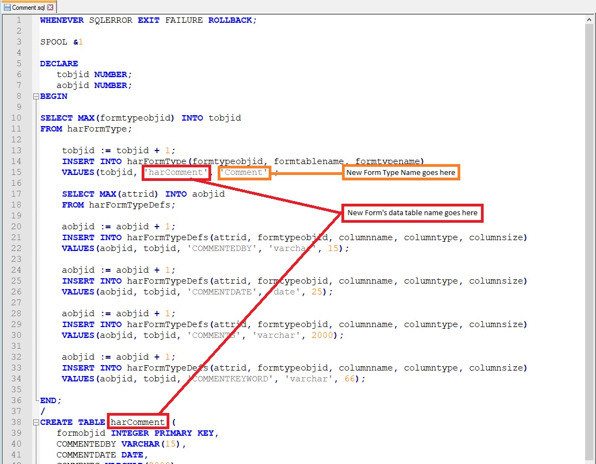Viewport: 596px width, 464px height.
Task: Click the blue save-state icon on Comment.sql tab
Action: [x=7, y=8]
